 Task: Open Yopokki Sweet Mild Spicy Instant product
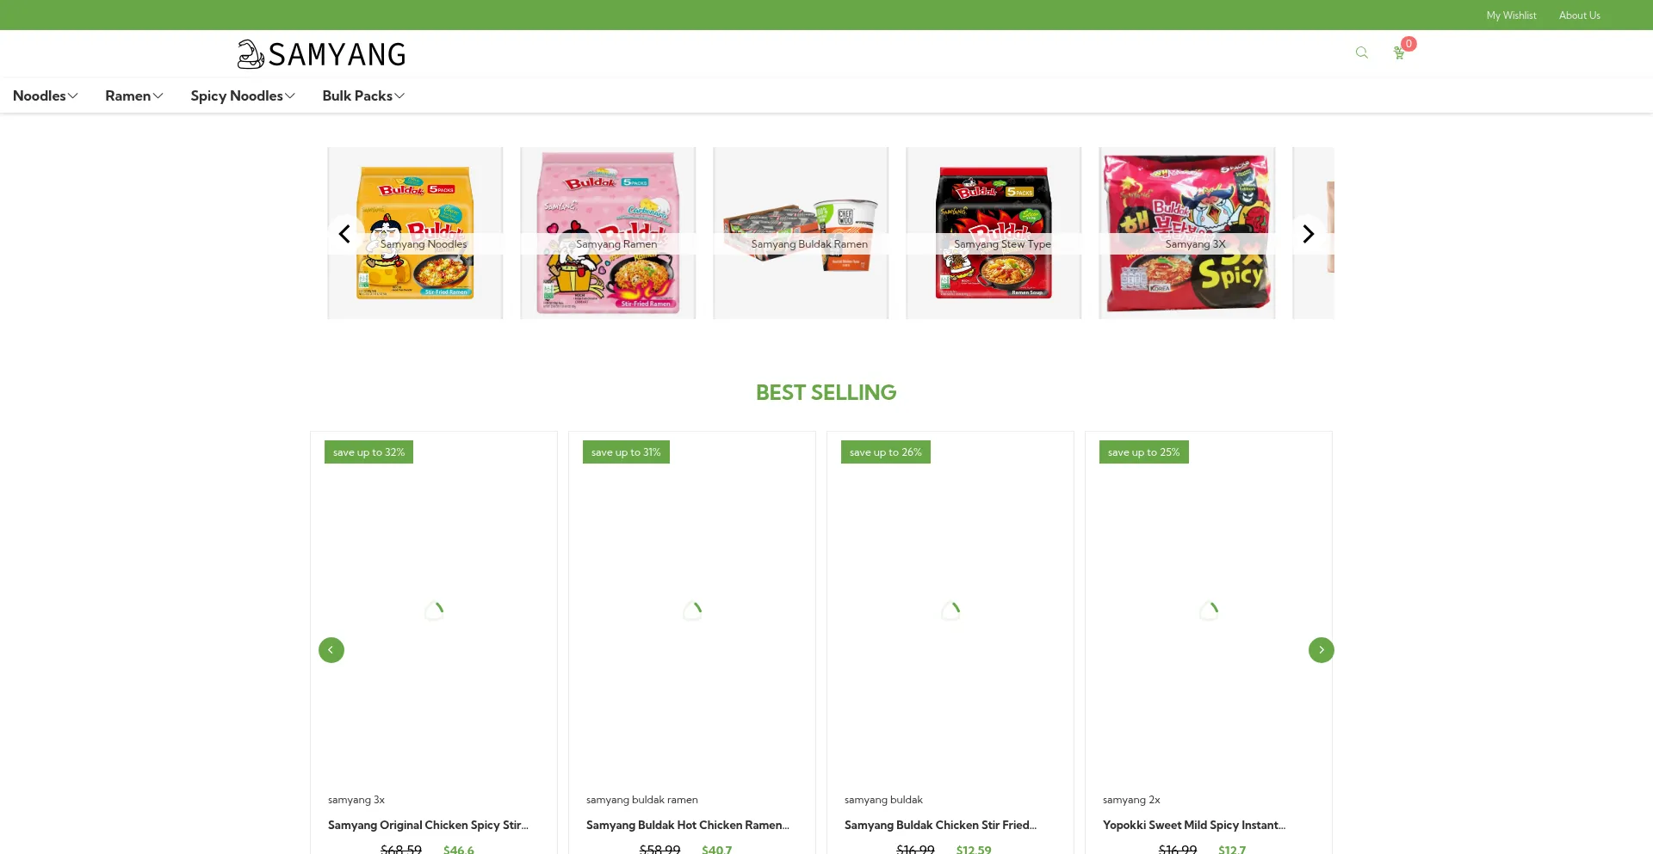coord(1194,825)
